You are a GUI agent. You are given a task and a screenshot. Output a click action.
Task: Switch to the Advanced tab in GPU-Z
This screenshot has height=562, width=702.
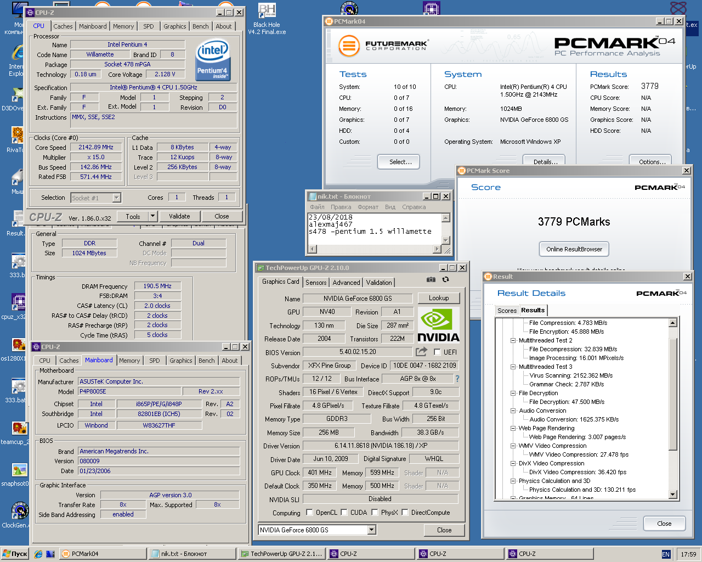coord(346,283)
